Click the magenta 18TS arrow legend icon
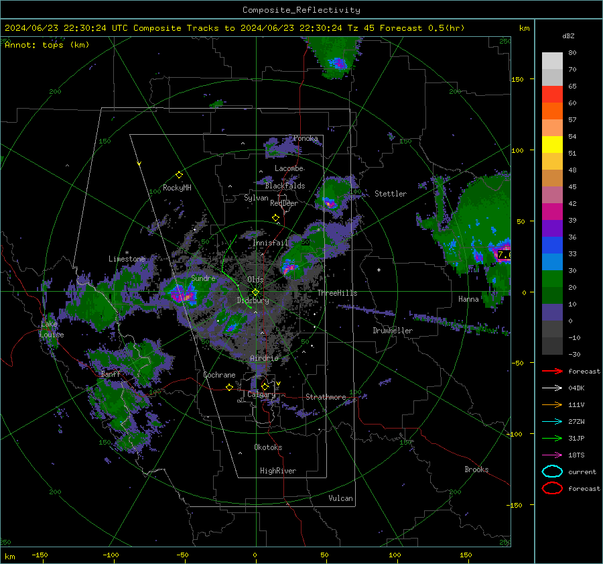Screen dimensions: 603x564 [552, 455]
